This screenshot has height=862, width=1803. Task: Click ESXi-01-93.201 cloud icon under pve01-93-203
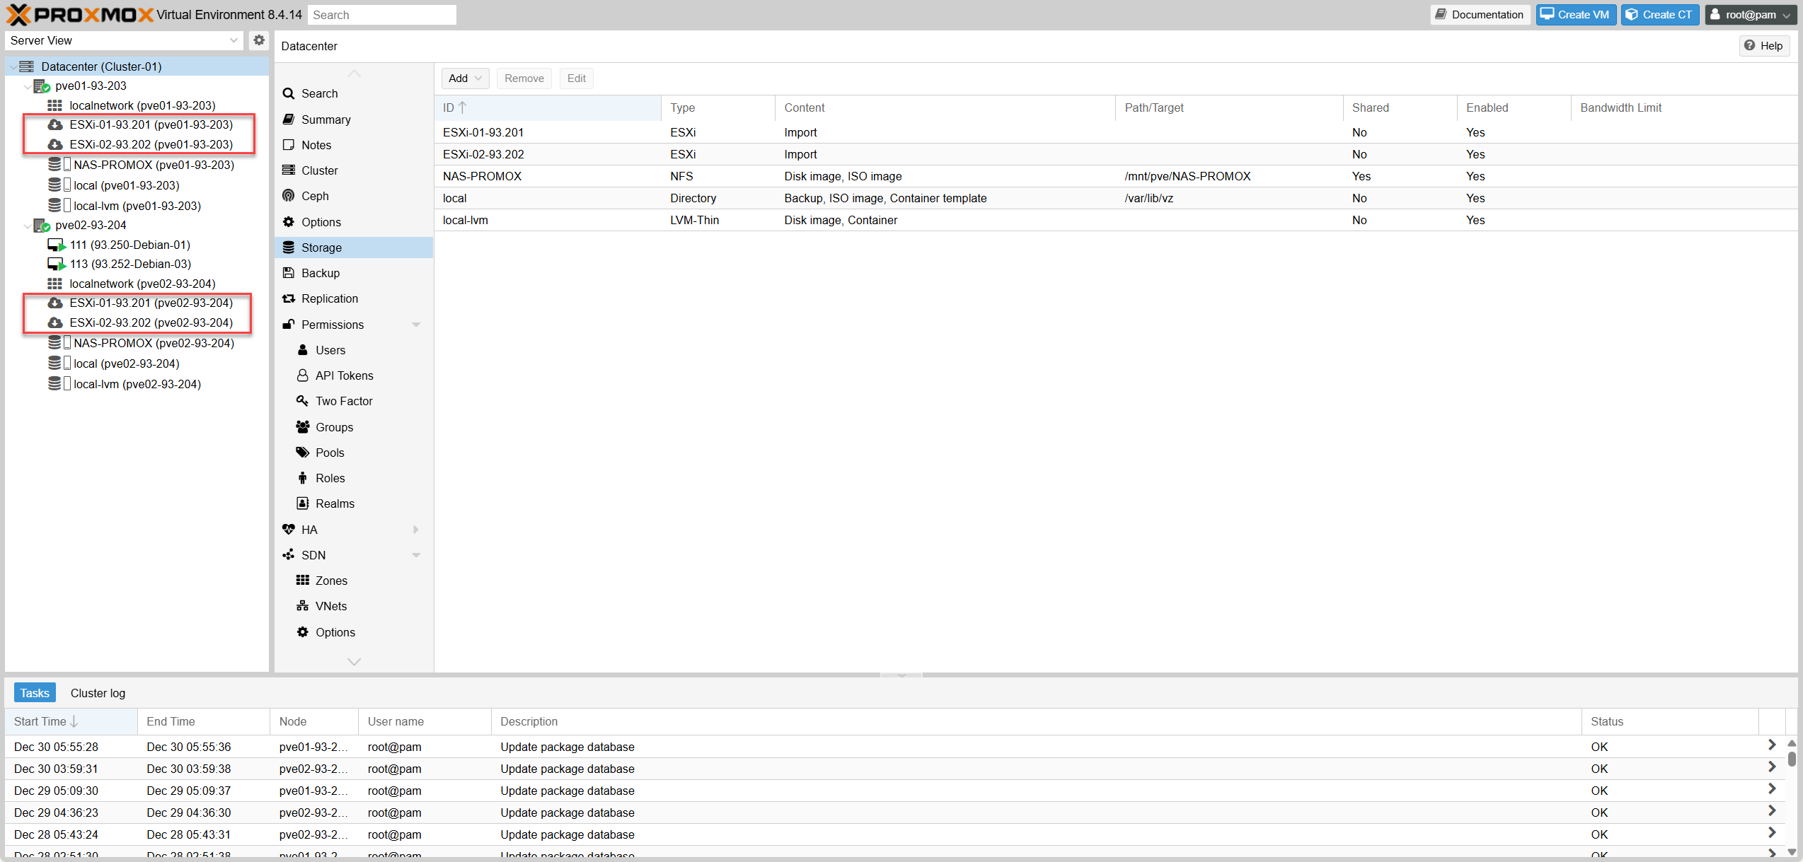[55, 124]
